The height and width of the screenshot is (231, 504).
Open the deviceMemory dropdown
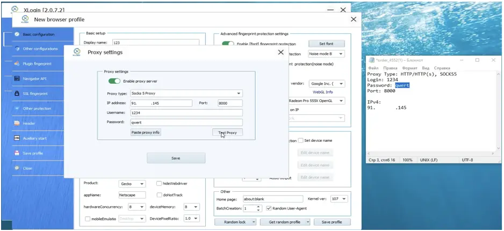coord(192,207)
